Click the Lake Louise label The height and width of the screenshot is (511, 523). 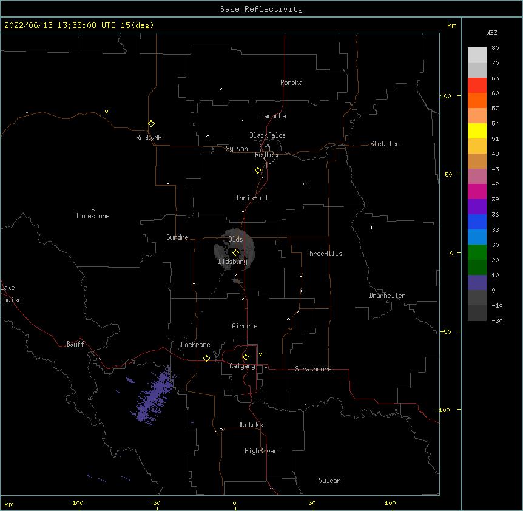click(11, 294)
